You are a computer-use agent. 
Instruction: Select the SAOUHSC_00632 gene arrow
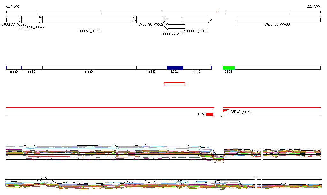(x=197, y=20)
